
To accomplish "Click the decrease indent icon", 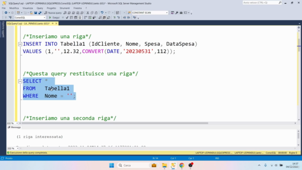I will pos(125,17).
